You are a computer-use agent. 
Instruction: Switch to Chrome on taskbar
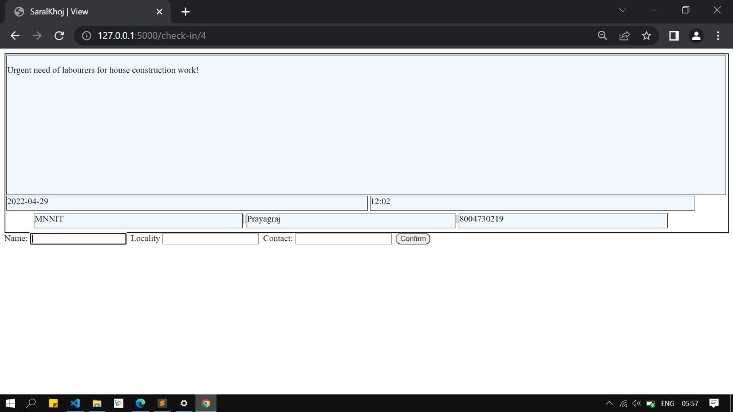(206, 403)
